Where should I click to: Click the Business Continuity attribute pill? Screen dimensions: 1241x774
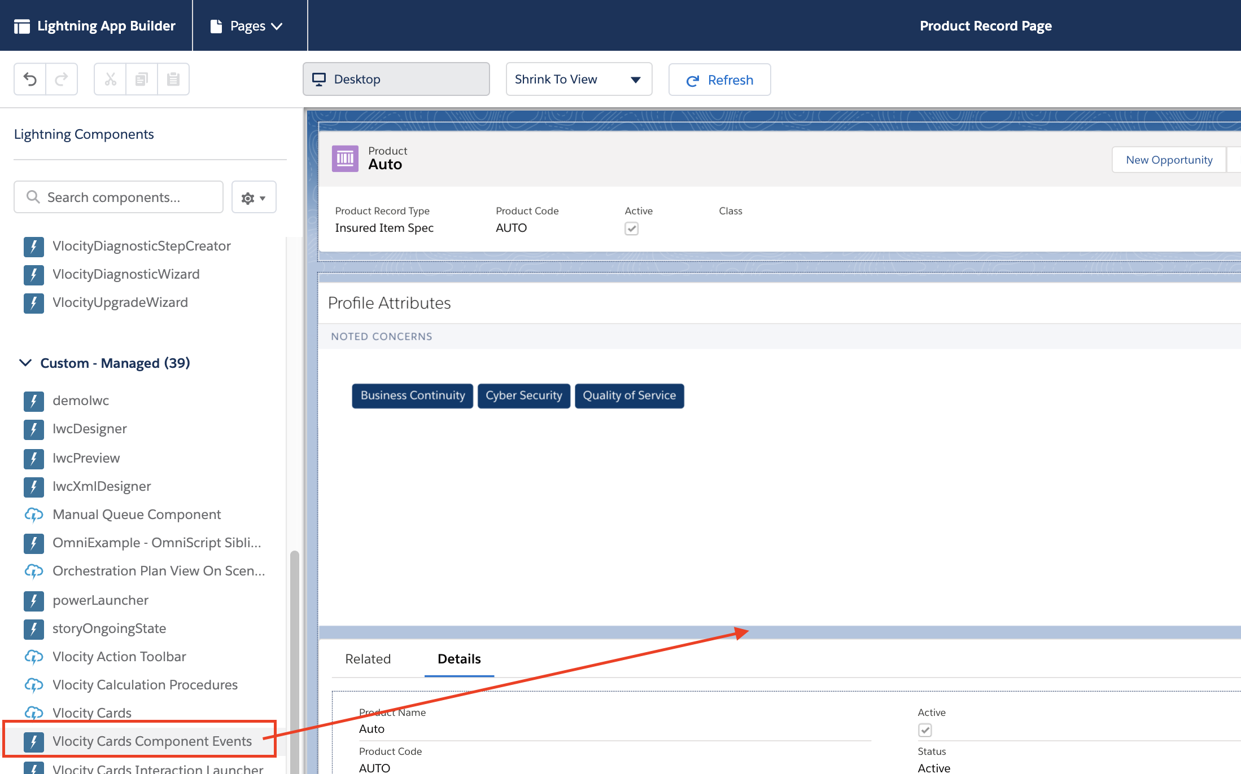pos(413,395)
